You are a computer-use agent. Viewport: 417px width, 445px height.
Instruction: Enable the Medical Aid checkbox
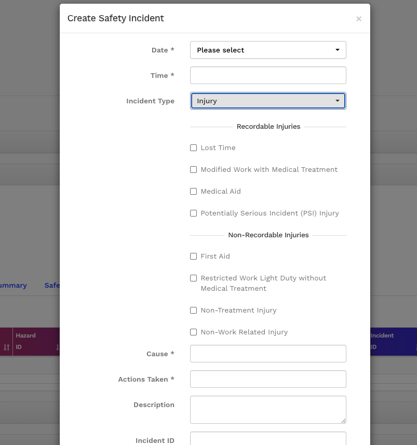coord(193,191)
